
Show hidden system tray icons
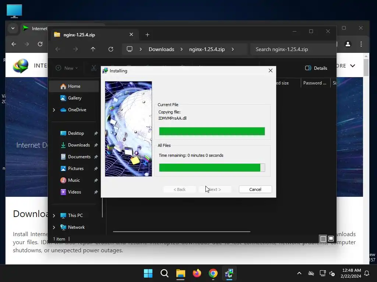pos(299,273)
